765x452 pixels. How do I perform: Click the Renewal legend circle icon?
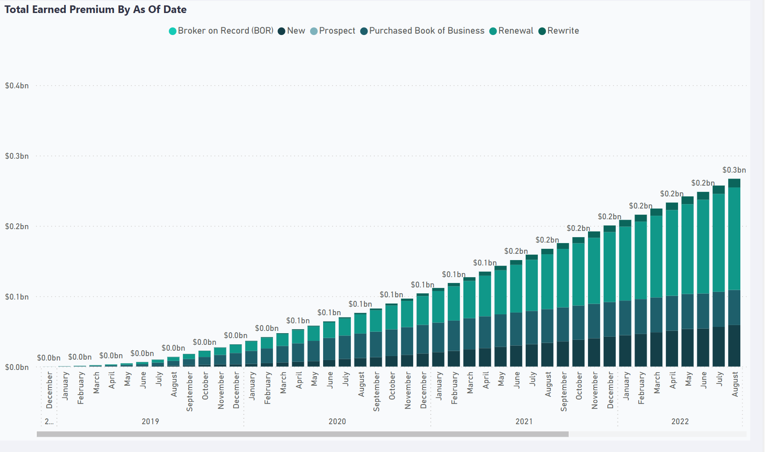click(x=493, y=31)
